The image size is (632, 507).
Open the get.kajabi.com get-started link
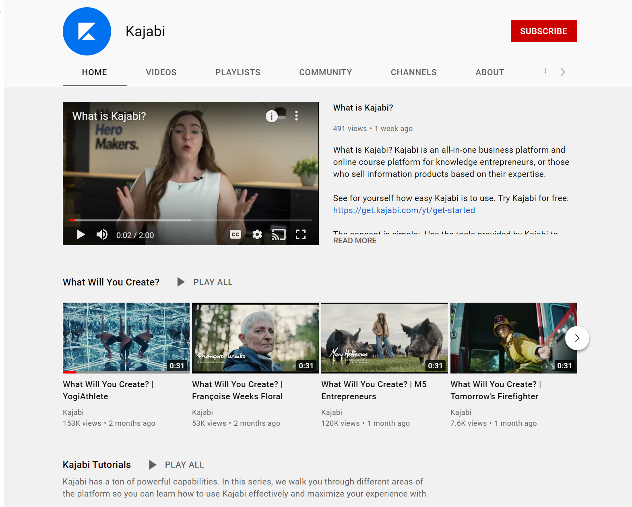pos(404,210)
